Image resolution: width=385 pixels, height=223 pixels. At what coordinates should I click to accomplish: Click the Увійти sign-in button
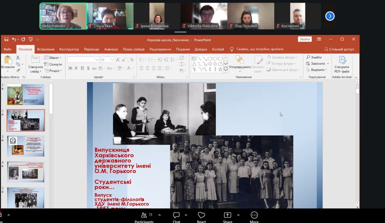305,39
